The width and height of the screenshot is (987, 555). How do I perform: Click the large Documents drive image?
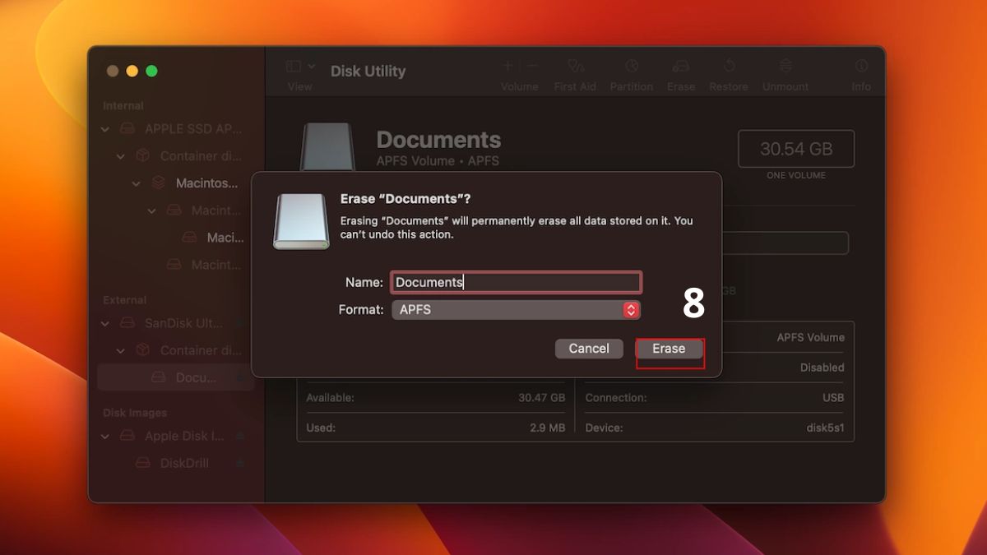(327, 148)
